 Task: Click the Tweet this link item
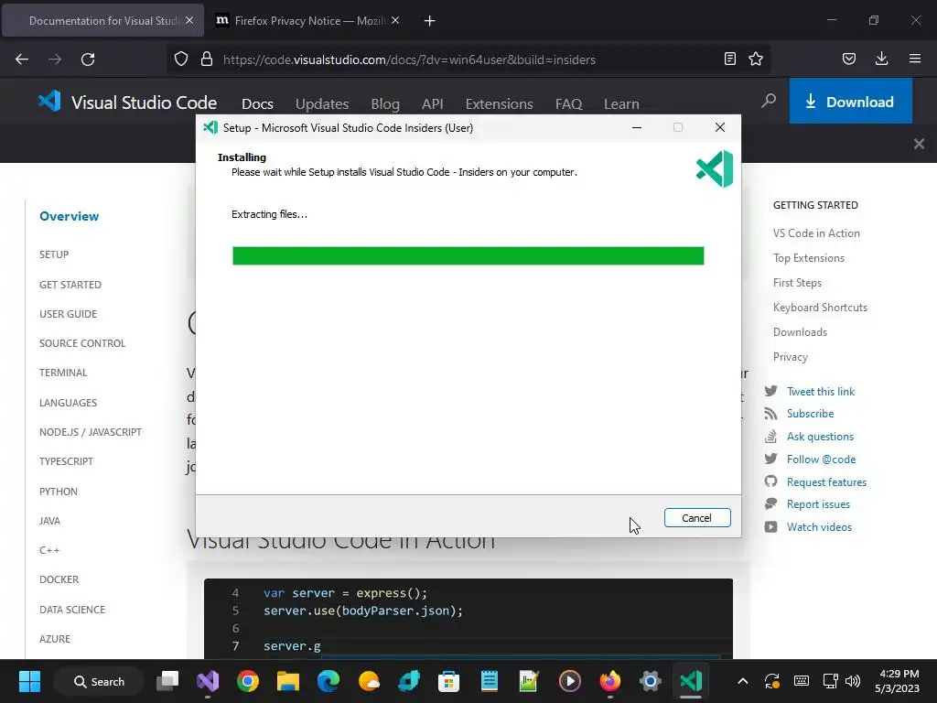point(821,392)
